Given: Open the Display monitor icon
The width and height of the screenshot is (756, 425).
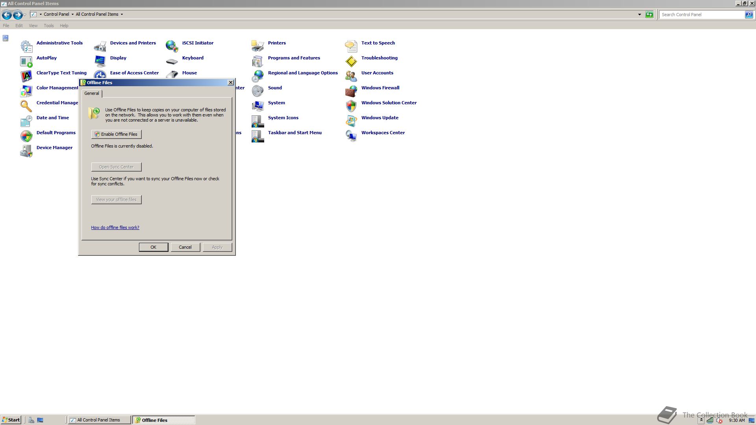Looking at the screenshot, I should [x=100, y=61].
